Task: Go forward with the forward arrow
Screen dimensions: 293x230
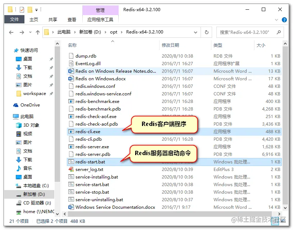Action: coord(22,32)
